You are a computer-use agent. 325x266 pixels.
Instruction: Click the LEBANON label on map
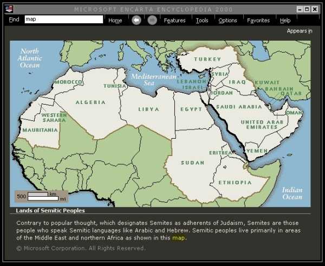(x=192, y=81)
